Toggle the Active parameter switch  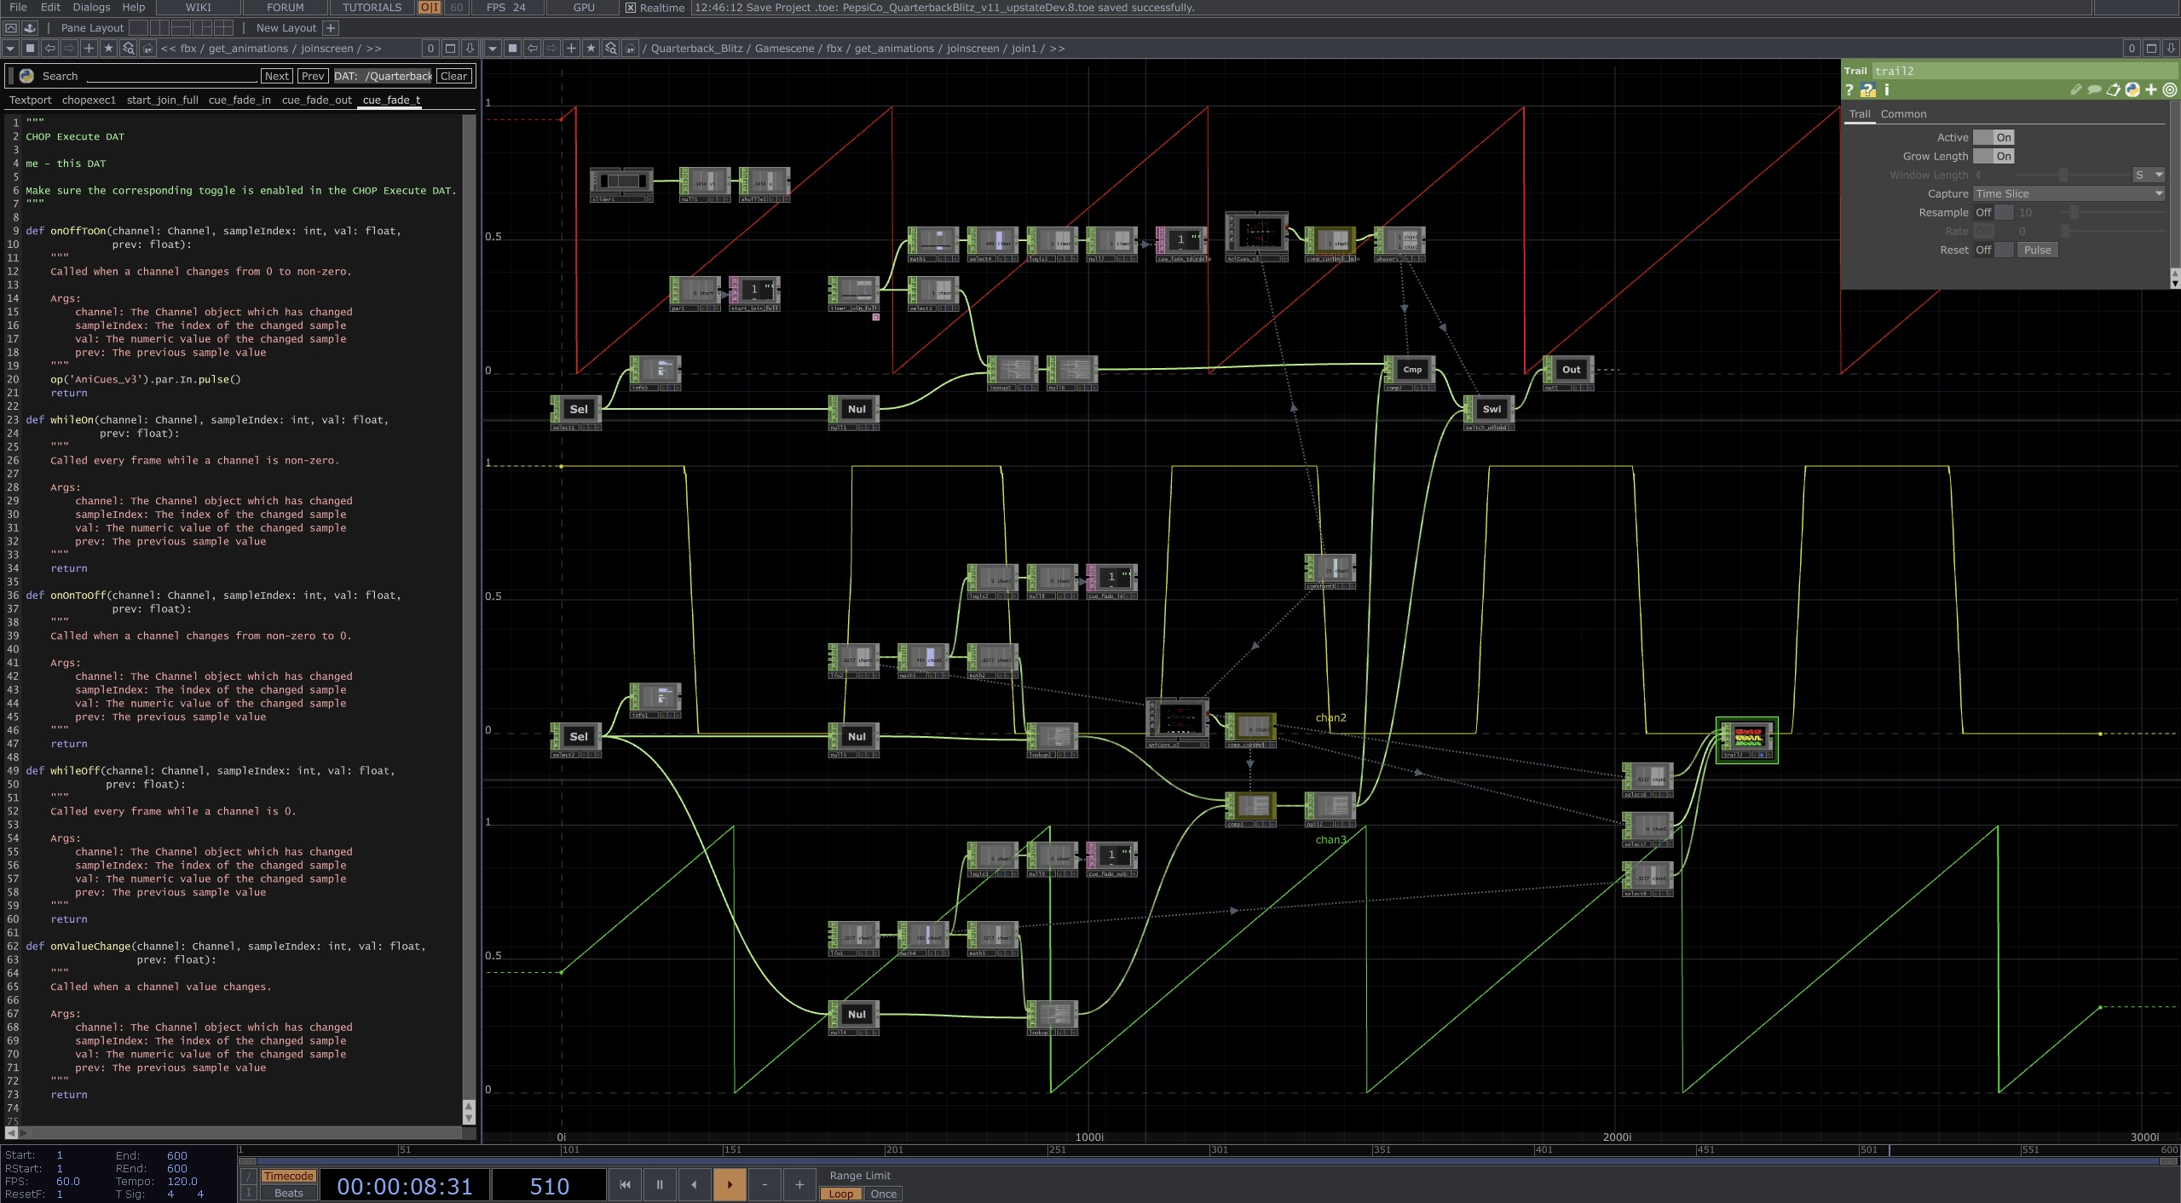click(x=1993, y=137)
